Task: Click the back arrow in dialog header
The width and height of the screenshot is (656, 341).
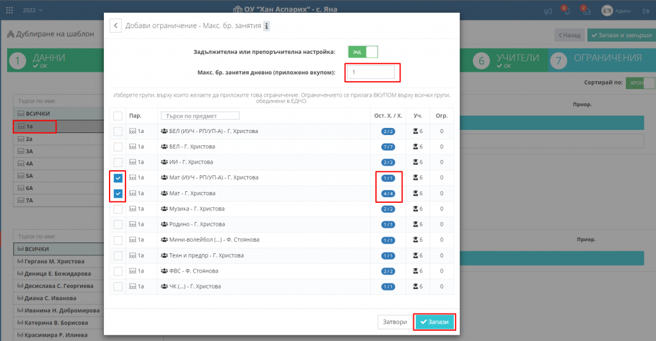Action: coord(116,26)
